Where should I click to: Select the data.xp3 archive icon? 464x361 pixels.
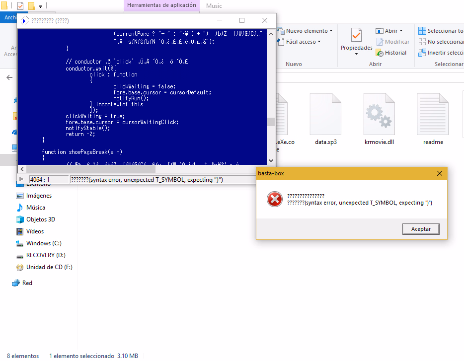click(x=325, y=114)
